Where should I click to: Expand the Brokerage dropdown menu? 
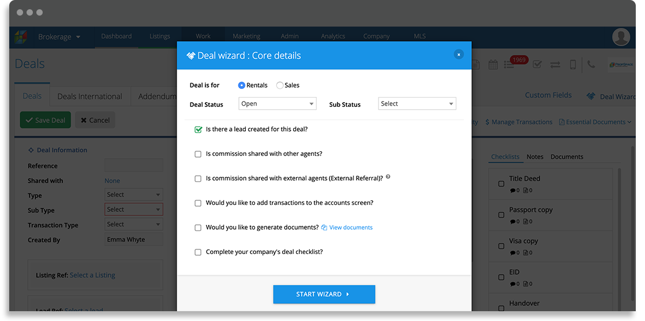coord(59,37)
